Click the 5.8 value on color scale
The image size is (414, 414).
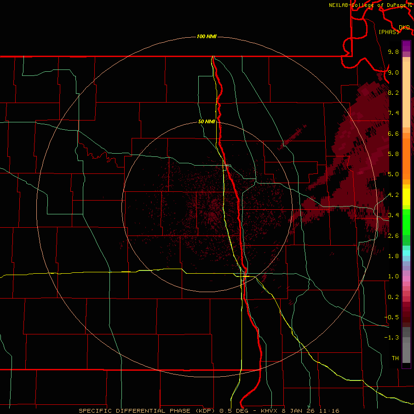[x=393, y=154]
